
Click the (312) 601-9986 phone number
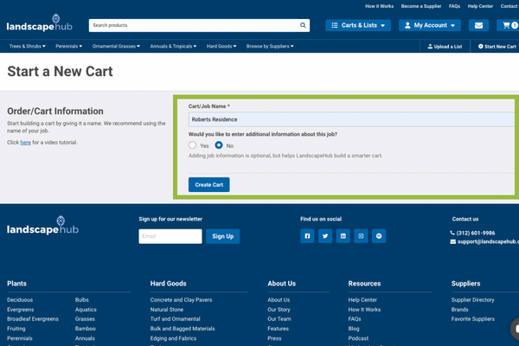coord(476,233)
